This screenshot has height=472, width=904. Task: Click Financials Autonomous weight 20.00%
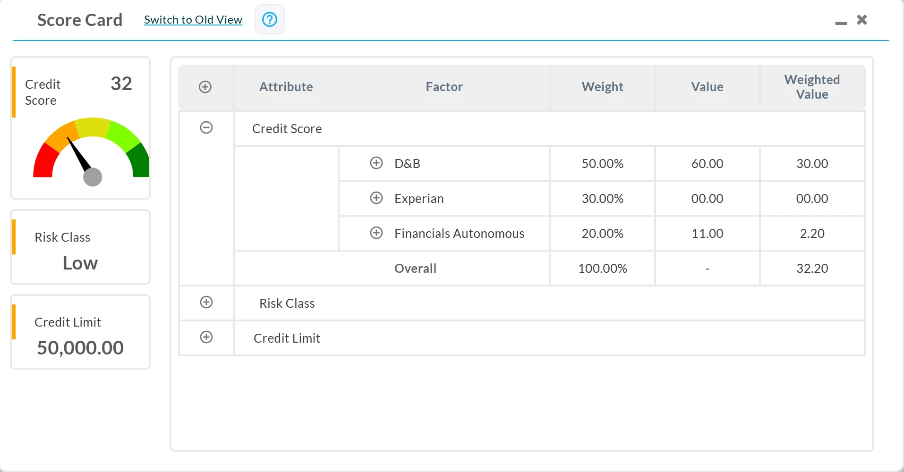[x=602, y=234]
